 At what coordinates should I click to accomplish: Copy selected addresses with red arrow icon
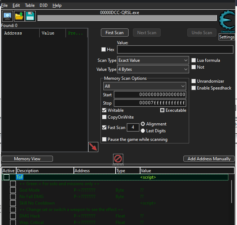93,147
